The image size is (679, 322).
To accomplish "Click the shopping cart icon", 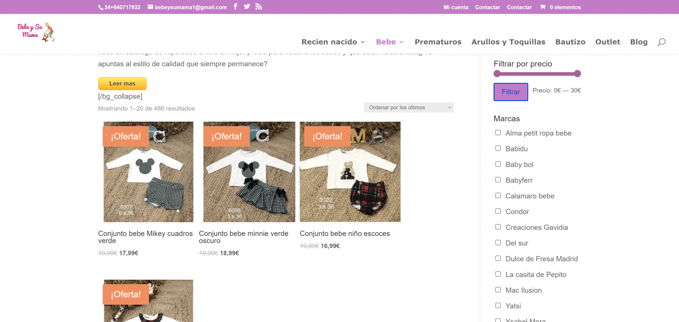I will tap(543, 7).
